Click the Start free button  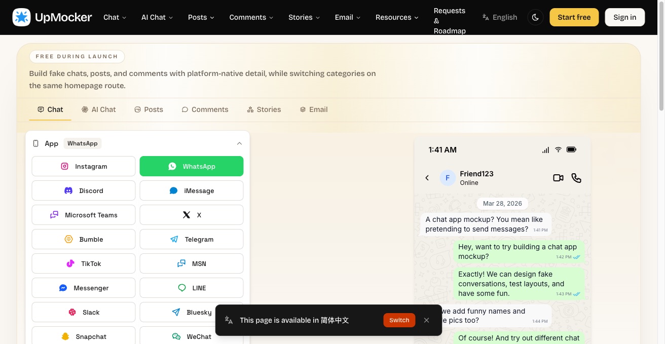(x=574, y=17)
